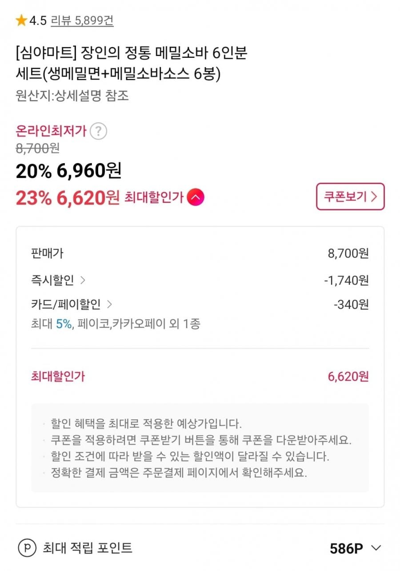
Task: Click the P point icon
Action: coord(27,547)
